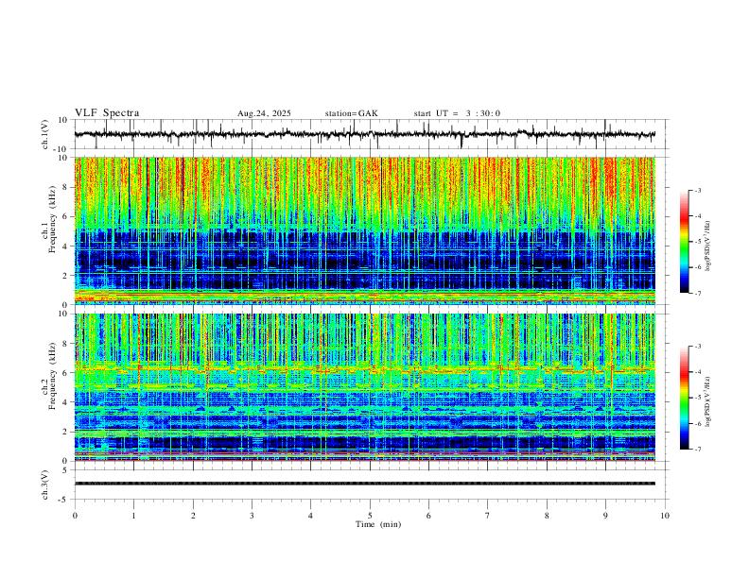Screen dimensions: 749x578
Task: Click the ch.1 spectrogram panel
Action: pos(365,230)
